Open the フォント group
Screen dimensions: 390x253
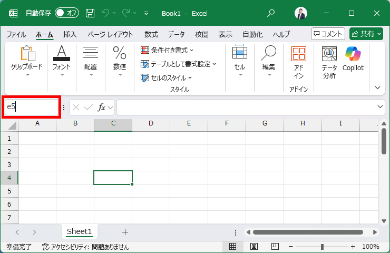pyautogui.click(x=62, y=61)
